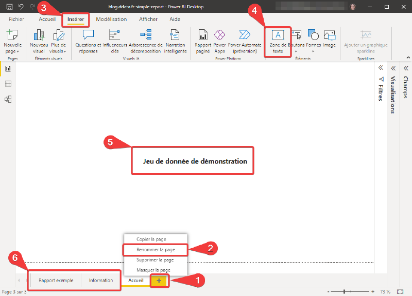This screenshot has width=412, height=296.
Task: Redo the last undone action
Action: (x=32, y=7)
